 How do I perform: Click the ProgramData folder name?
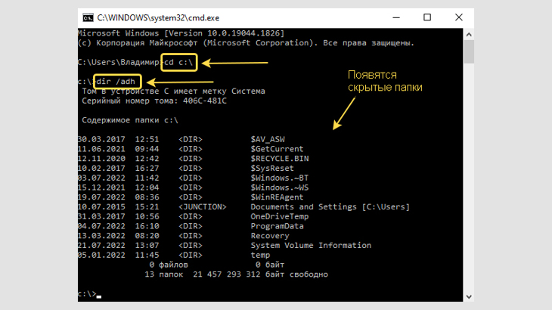277,226
